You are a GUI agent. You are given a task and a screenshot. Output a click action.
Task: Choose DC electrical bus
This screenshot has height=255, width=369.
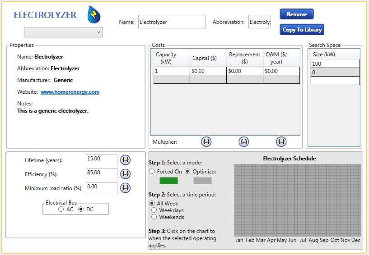point(81,209)
